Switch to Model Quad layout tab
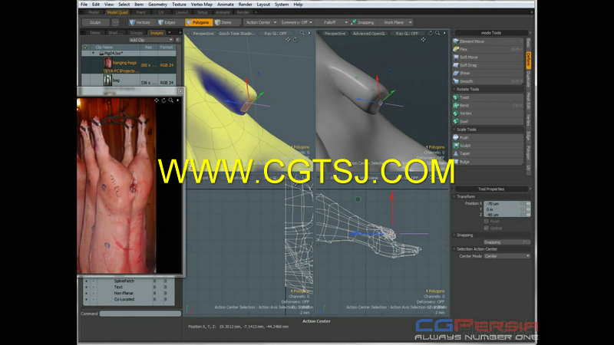614x345 pixels. pos(117,12)
